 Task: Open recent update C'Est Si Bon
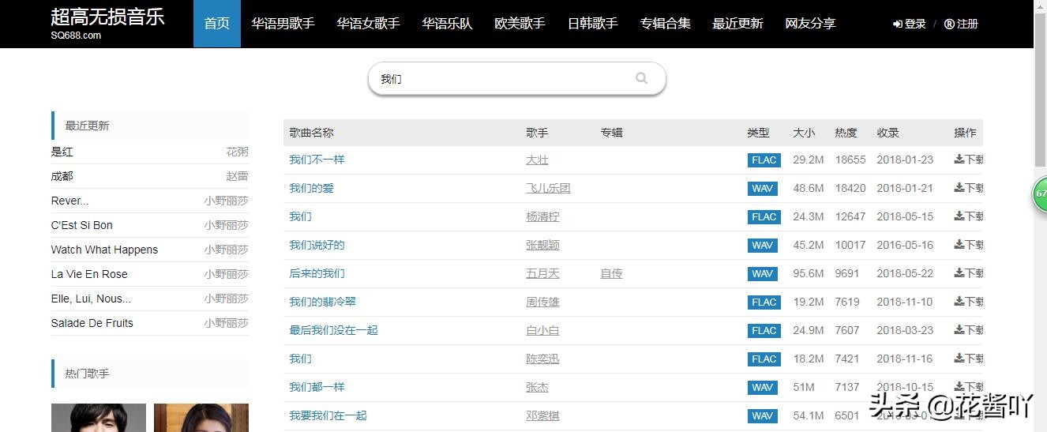point(82,225)
